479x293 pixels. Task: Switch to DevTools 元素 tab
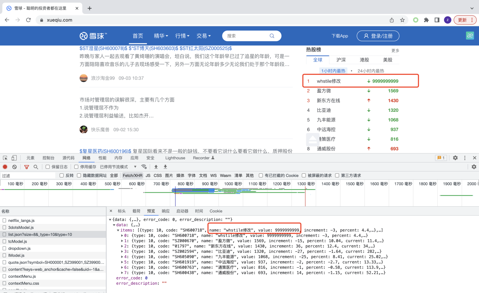click(31, 158)
